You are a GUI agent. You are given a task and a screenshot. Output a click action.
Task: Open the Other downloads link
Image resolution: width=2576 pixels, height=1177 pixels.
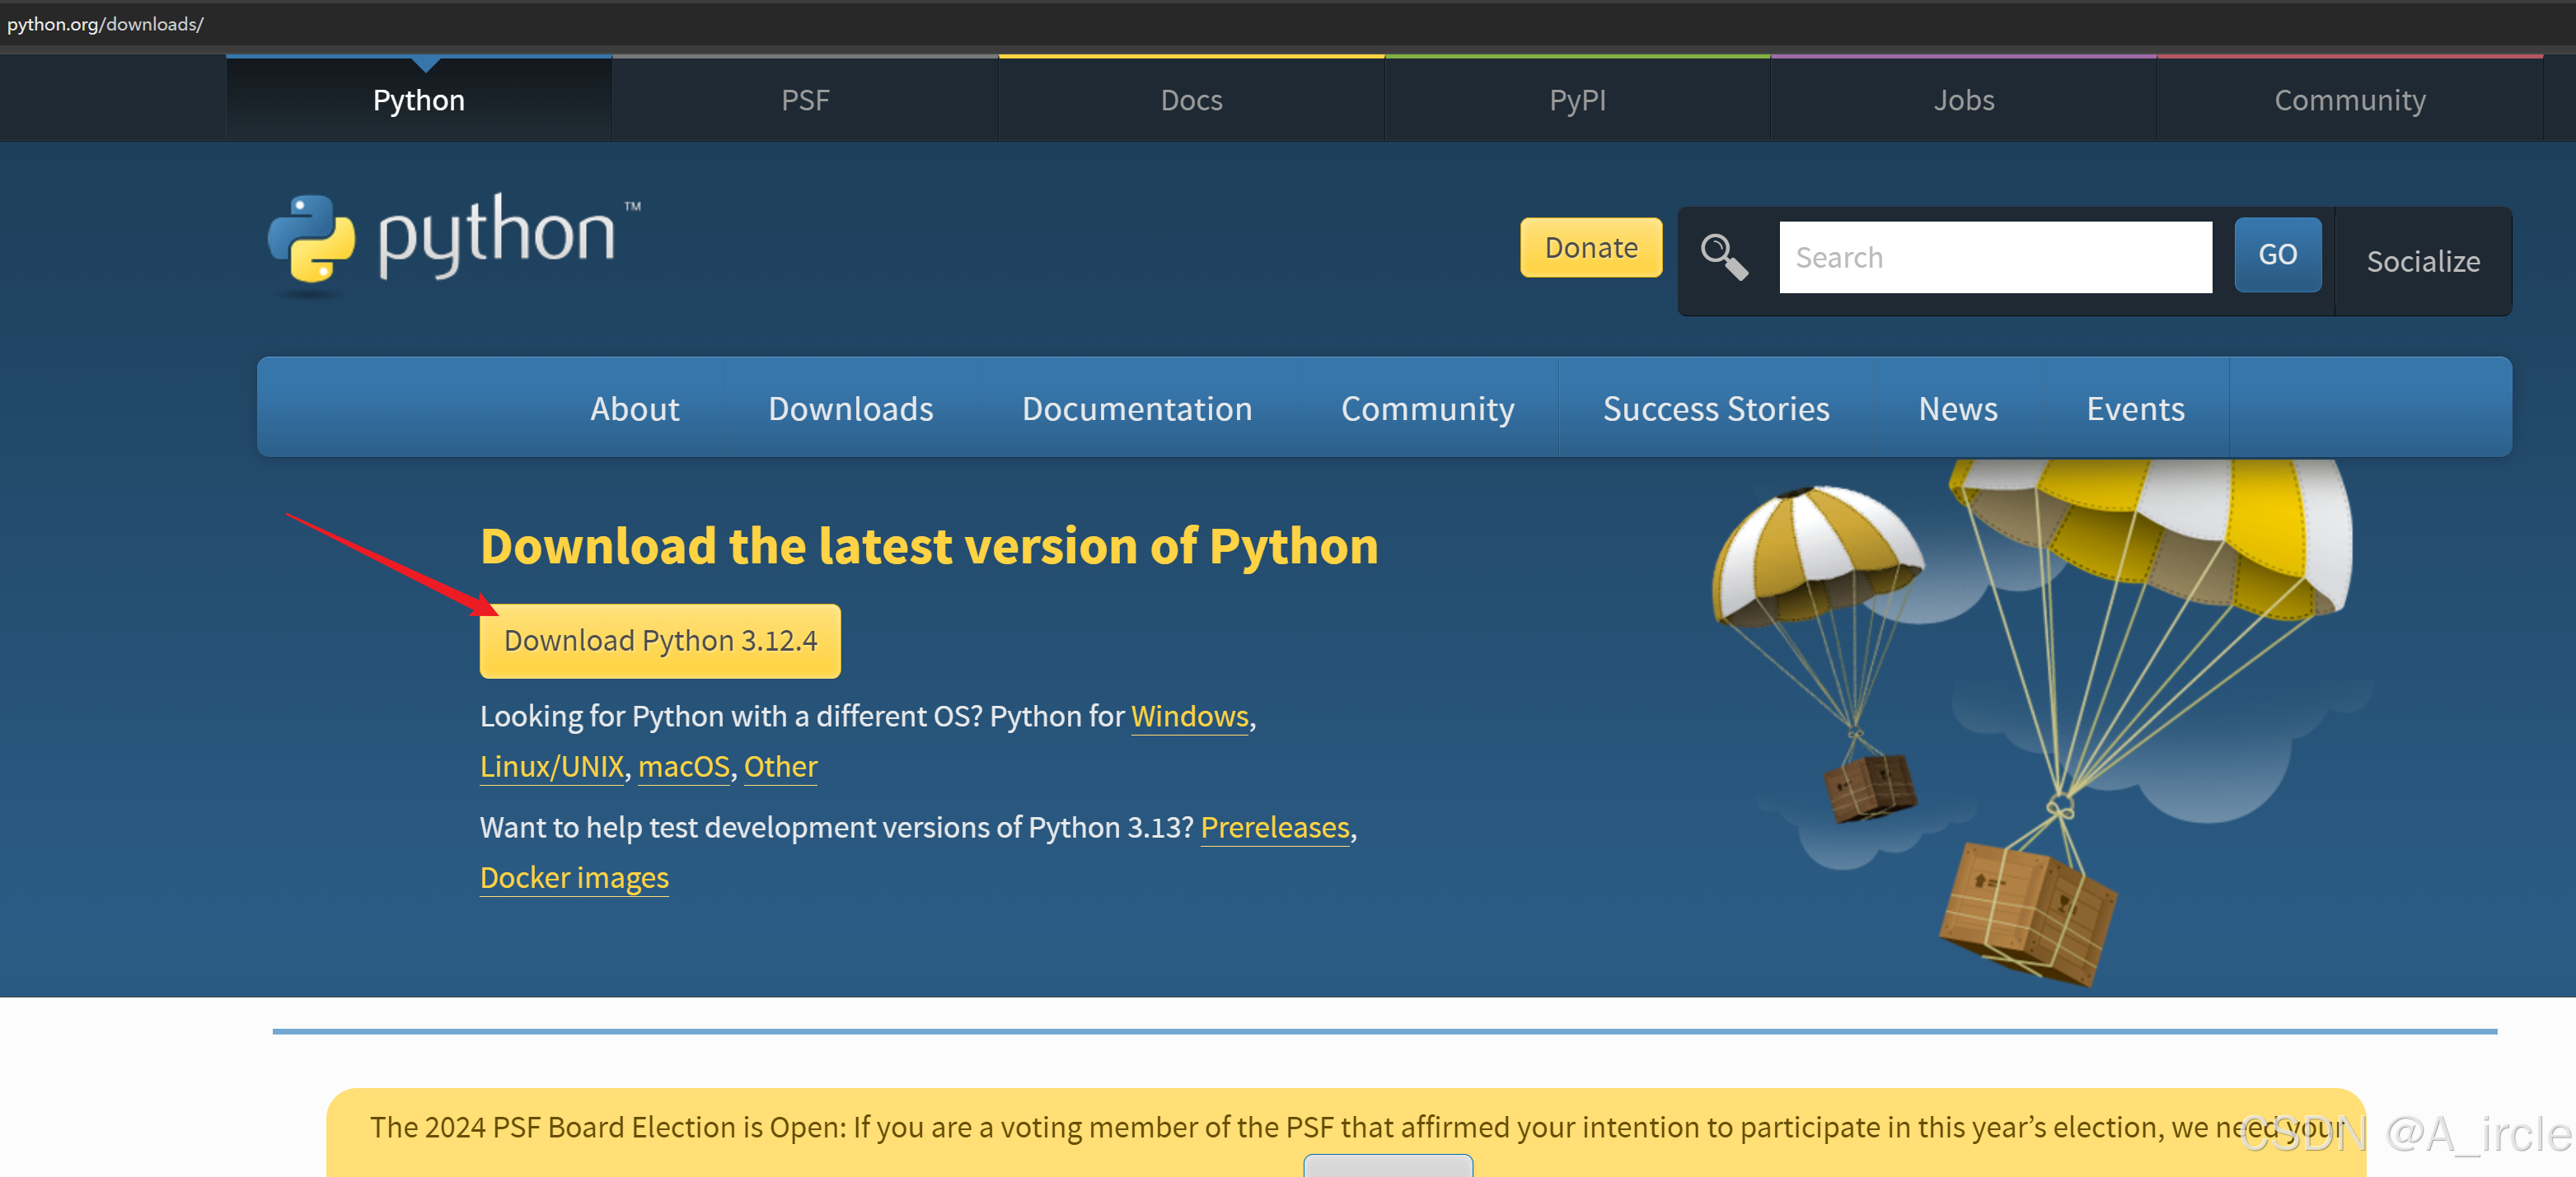pos(780,766)
